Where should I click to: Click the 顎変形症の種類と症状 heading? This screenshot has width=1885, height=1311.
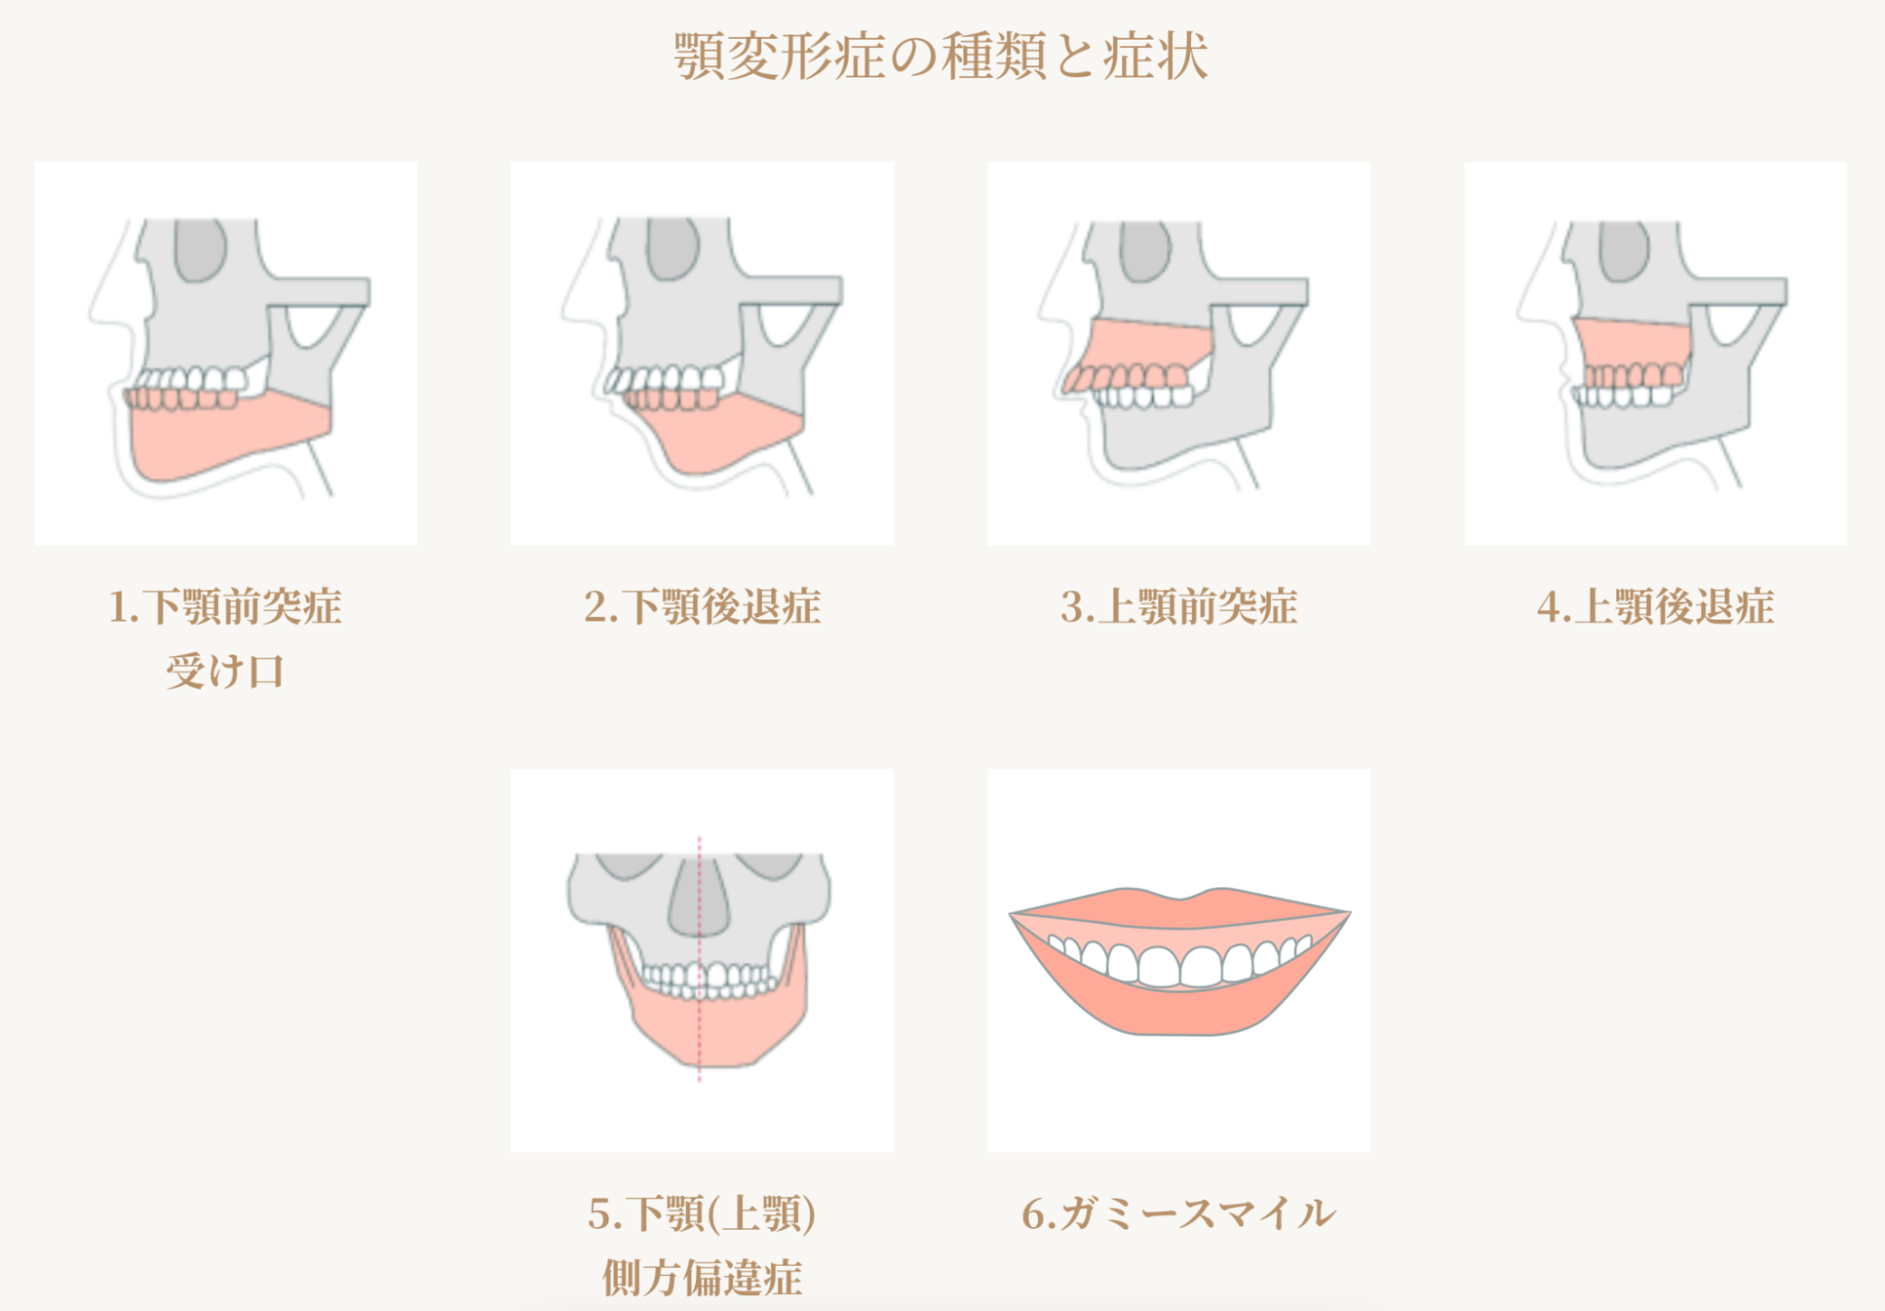point(941,57)
